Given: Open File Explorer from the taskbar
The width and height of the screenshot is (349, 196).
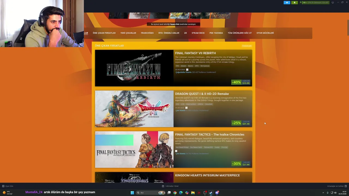Looking at the screenshot, I should click(x=193, y=193).
